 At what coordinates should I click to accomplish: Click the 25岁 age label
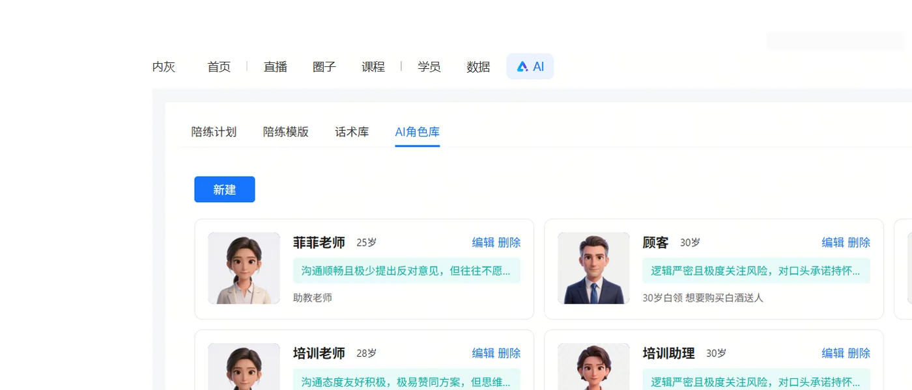(x=367, y=242)
